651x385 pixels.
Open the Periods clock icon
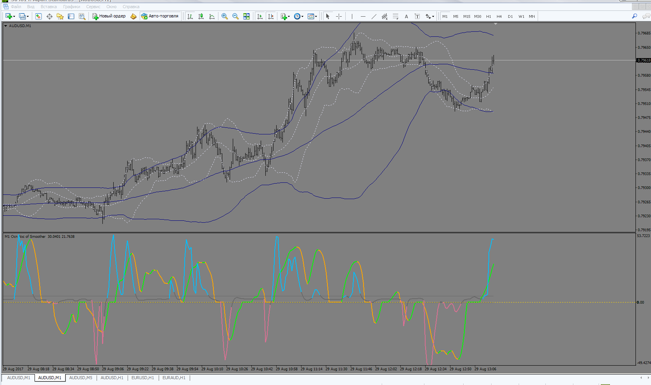(297, 16)
